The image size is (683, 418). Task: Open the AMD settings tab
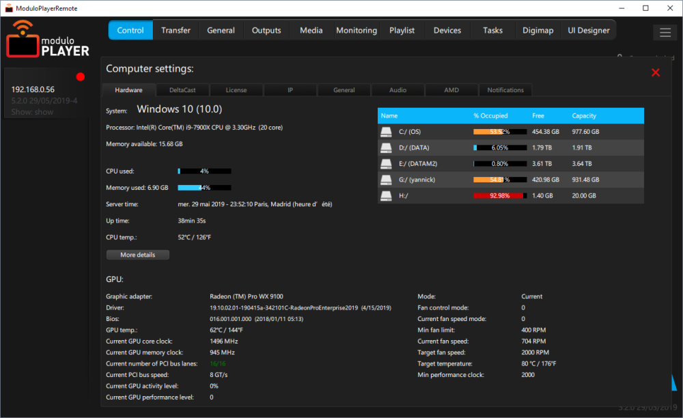tap(451, 90)
